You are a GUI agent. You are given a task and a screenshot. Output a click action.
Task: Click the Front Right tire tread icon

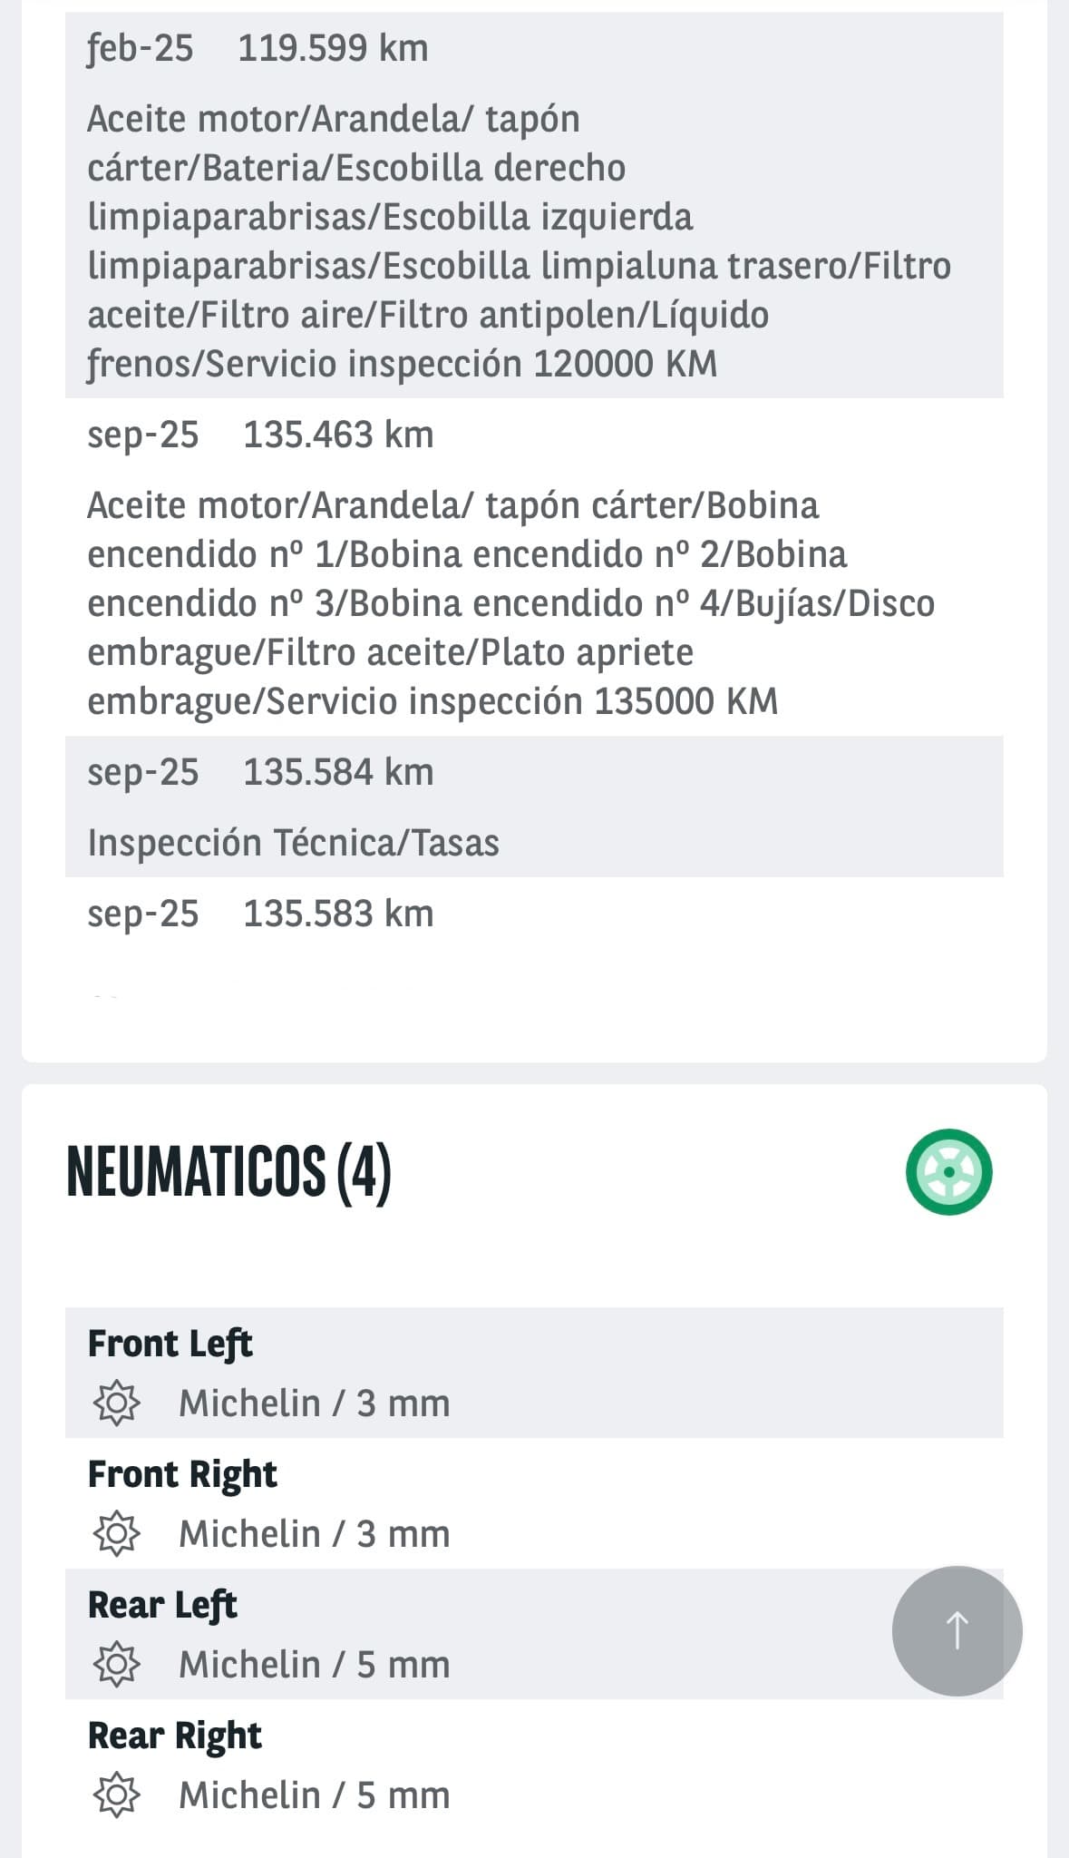tap(117, 1533)
